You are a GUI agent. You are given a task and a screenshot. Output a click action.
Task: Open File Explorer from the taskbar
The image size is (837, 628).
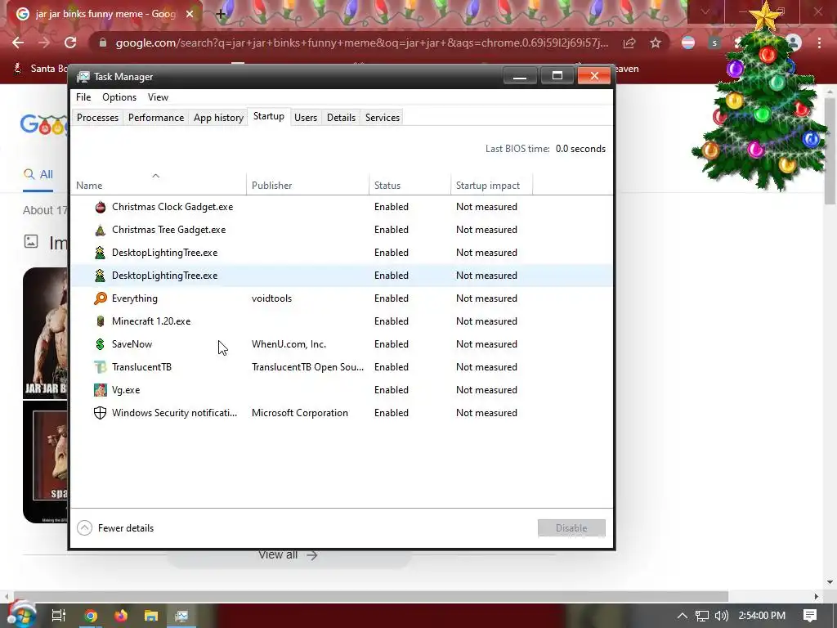pos(151,616)
